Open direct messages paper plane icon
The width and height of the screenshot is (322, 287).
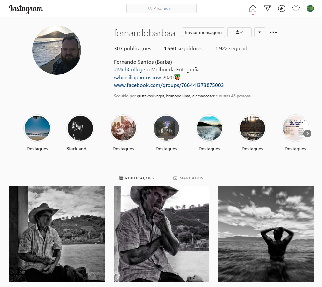coord(267,8)
